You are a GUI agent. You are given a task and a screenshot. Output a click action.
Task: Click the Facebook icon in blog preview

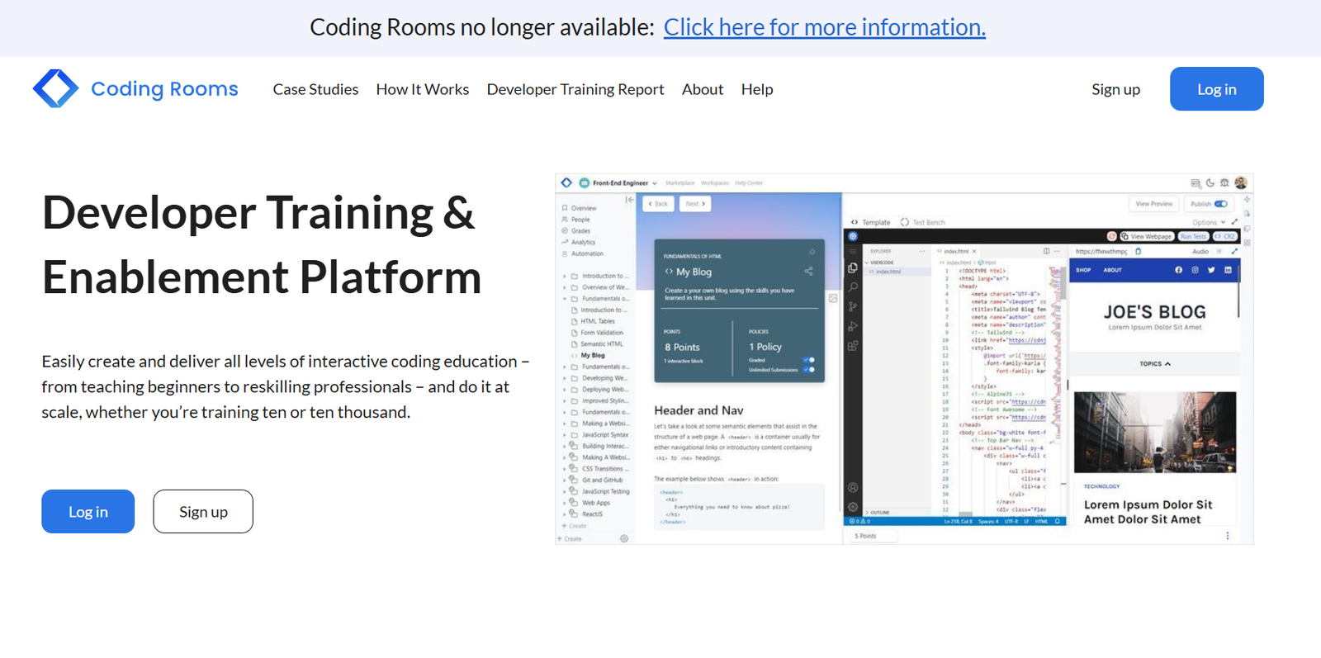click(x=1178, y=270)
